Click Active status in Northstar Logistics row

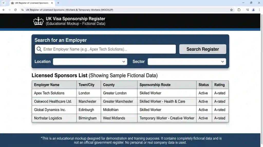204,118
